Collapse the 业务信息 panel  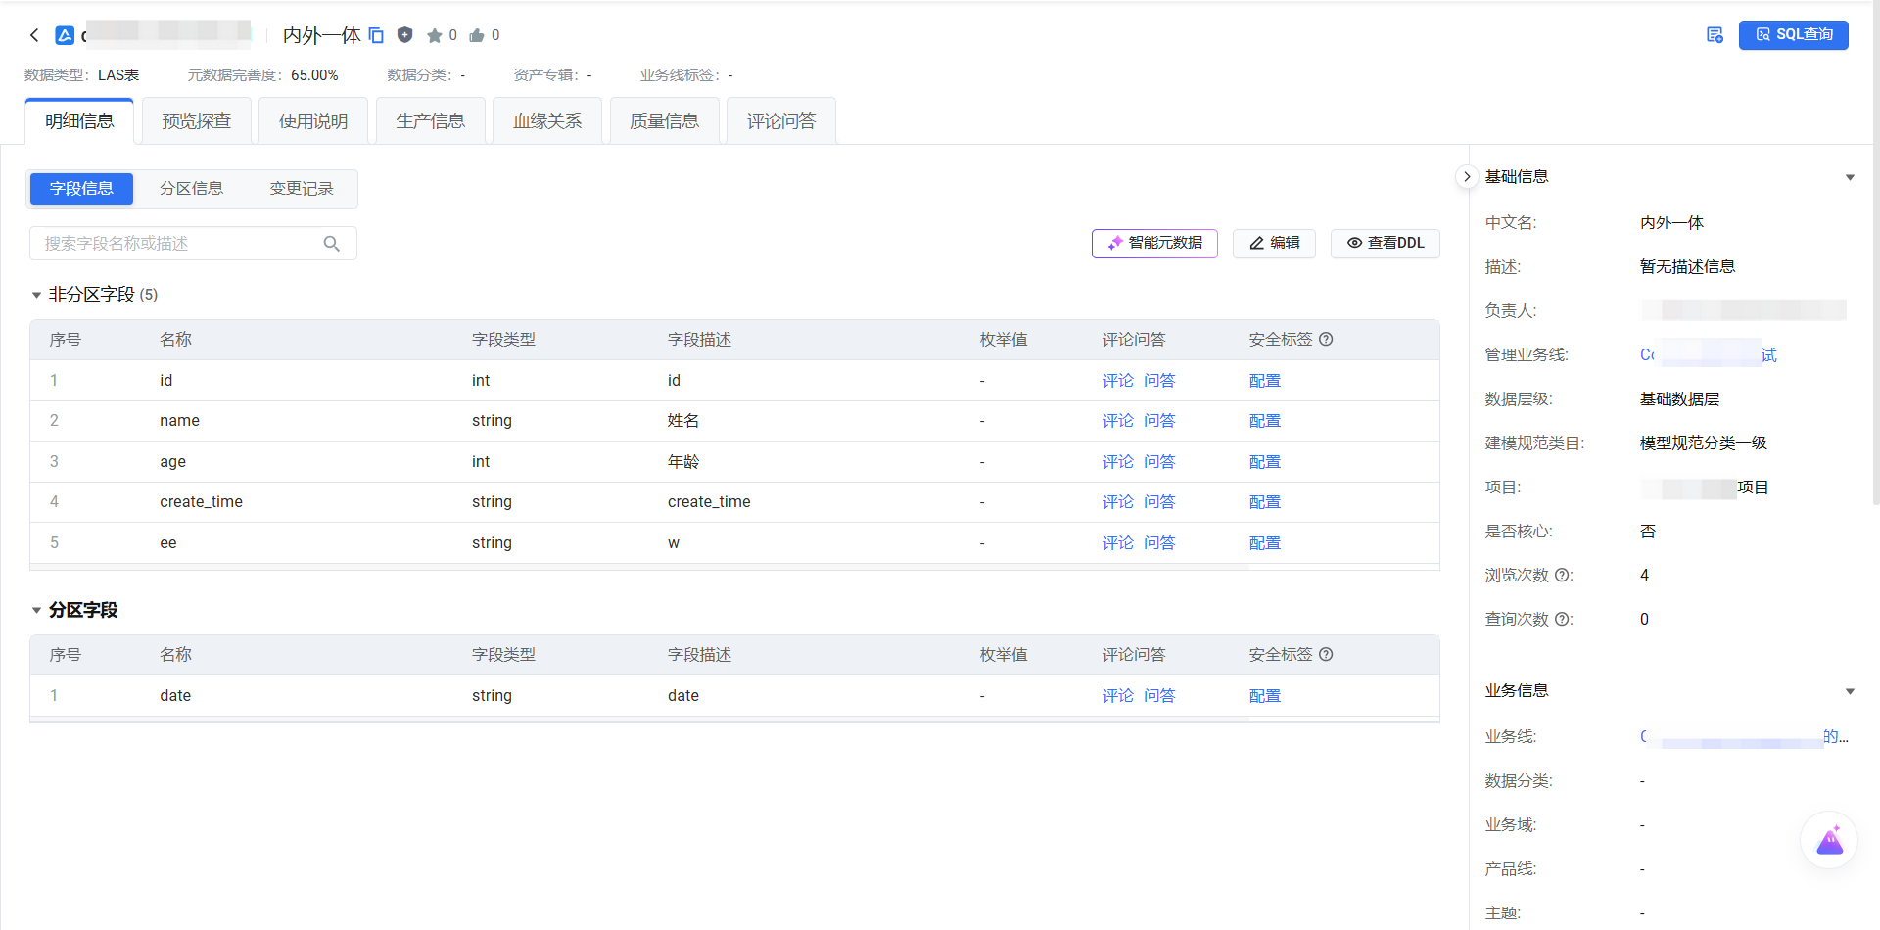1850,691
